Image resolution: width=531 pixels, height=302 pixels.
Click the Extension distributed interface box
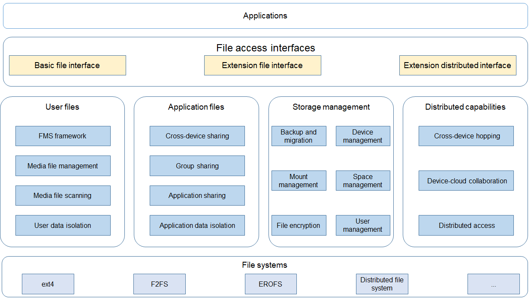point(458,66)
